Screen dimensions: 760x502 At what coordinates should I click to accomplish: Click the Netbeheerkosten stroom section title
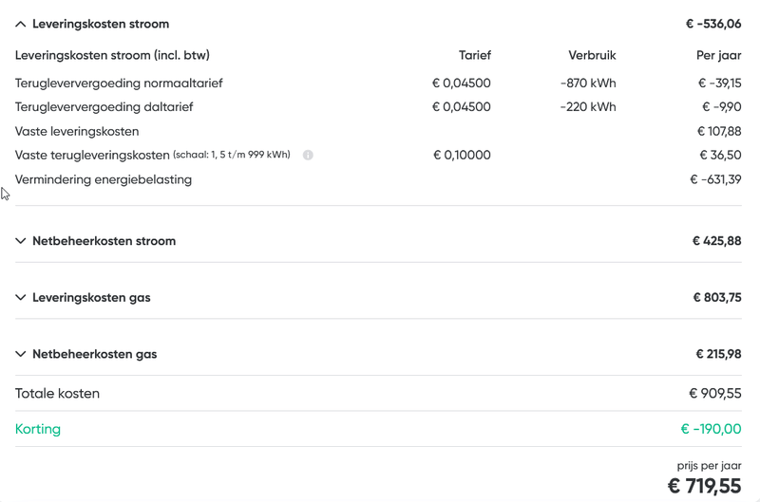[104, 241]
